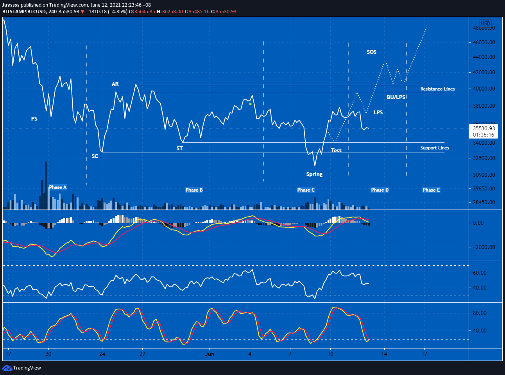Click the 40000.00 price axis label
Viewport: 505px width, 375px height.
(484, 89)
